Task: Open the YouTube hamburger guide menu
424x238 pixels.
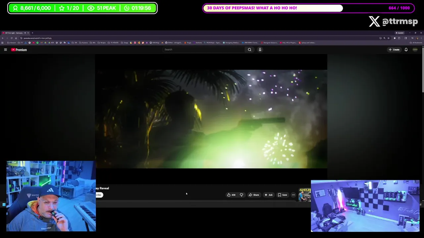Action: tap(5, 50)
